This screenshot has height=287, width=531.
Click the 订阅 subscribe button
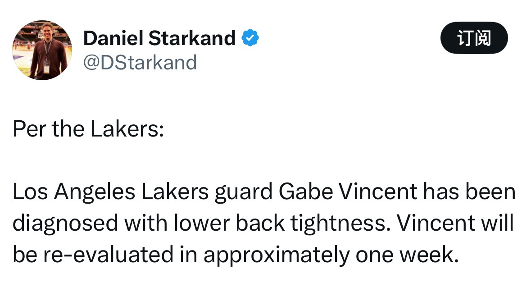[x=474, y=38]
